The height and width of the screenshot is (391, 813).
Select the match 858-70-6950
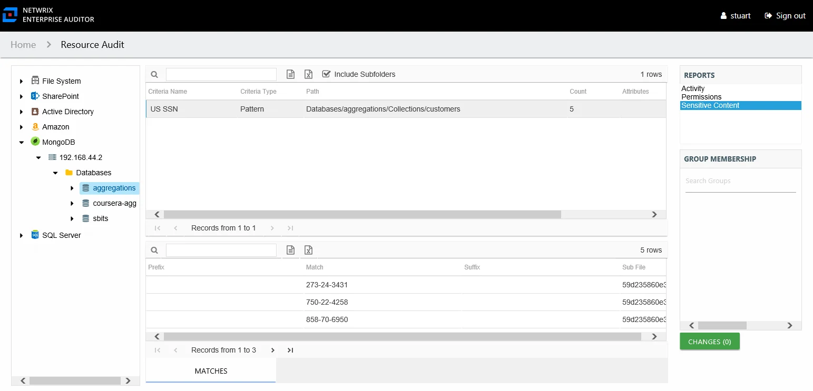pyautogui.click(x=327, y=319)
